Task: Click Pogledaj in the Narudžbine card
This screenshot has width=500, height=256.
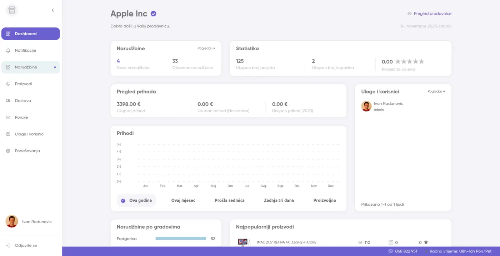Action: 206,48
